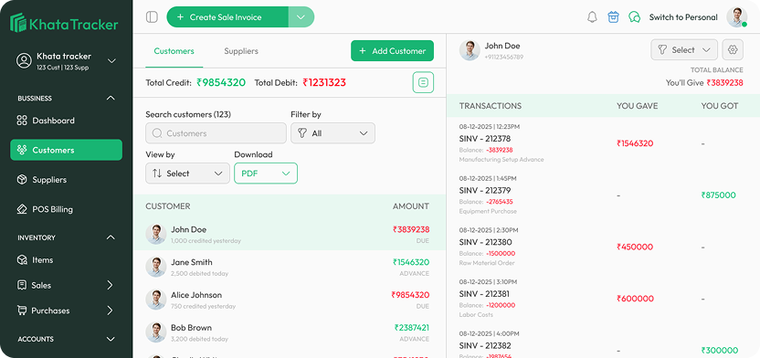Open the chat support icon
This screenshot has width=760, height=358.
(634, 17)
